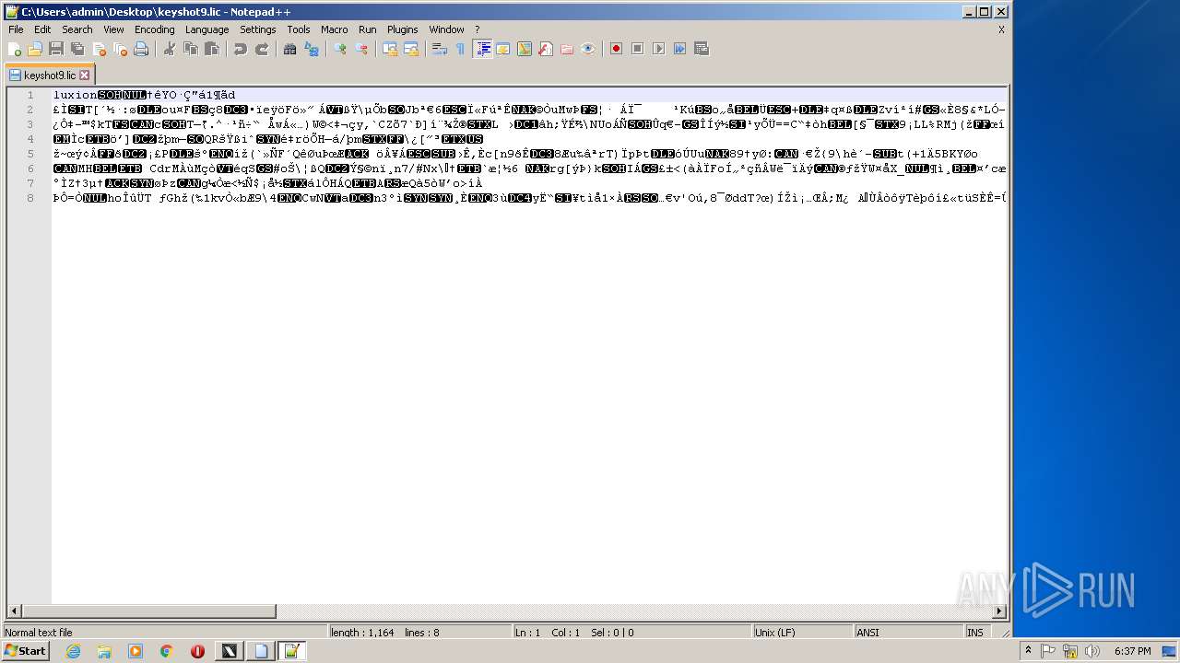Open the Function List icon
Image resolution: width=1180 pixels, height=663 pixels.
click(546, 49)
